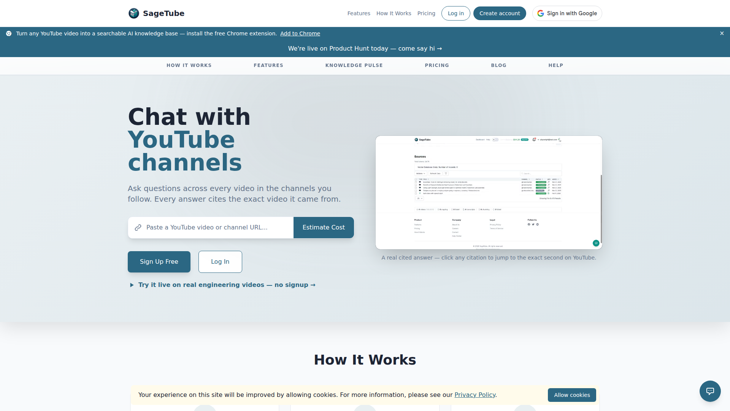Select FEATURES nav tab
The image size is (730, 411).
268,65
